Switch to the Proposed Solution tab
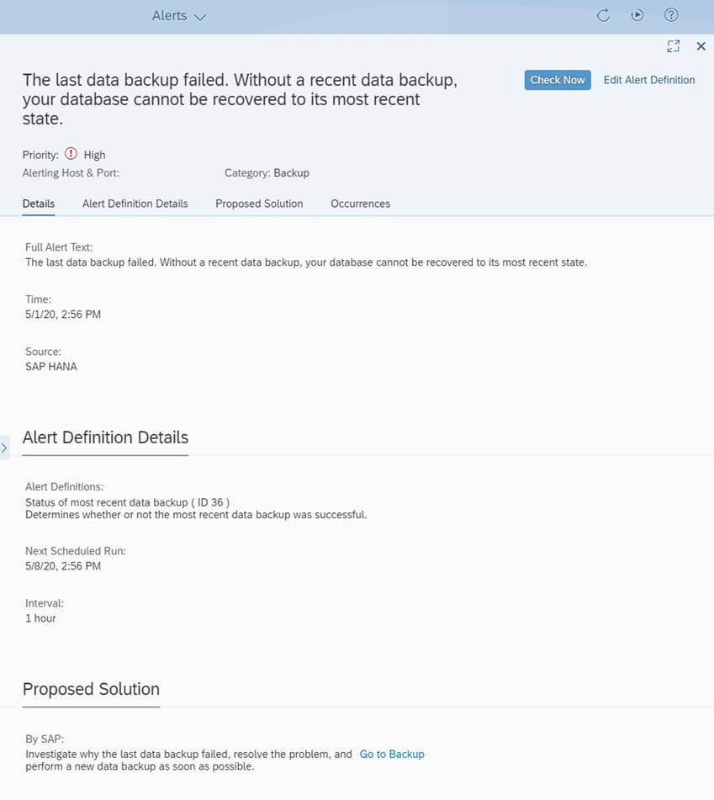The height and width of the screenshot is (800, 714). [x=259, y=204]
